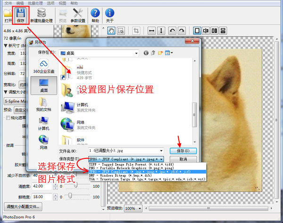Open the 预设 preset dropdown

click(x=20, y=110)
